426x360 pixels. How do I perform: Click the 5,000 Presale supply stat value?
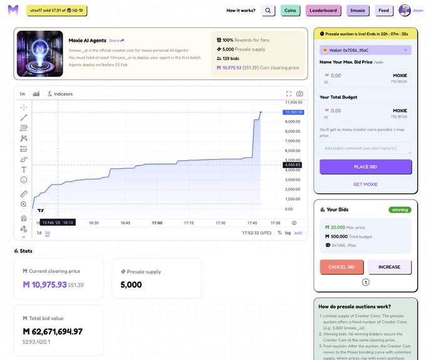click(131, 285)
